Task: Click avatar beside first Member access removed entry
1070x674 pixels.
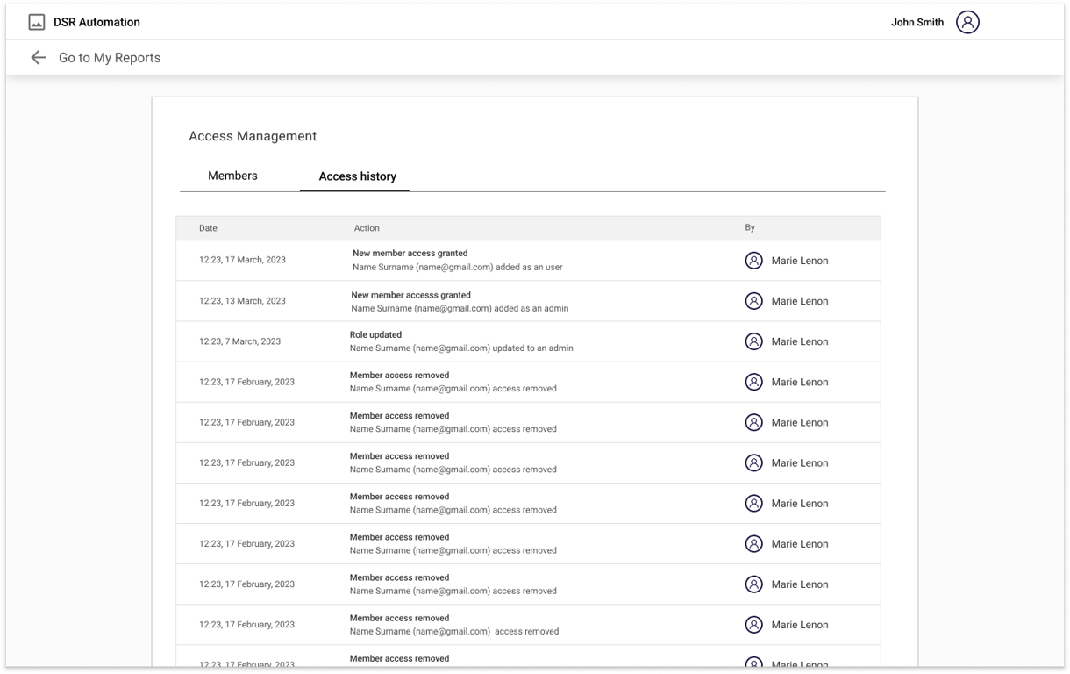Action: coord(753,382)
